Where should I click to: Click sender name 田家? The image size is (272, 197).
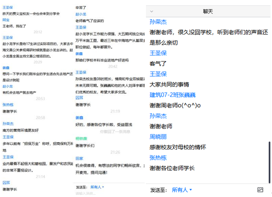pos(79,158)
